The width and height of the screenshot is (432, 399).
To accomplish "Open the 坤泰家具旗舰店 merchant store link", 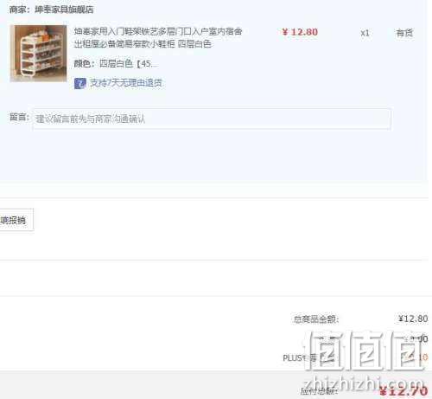I will (x=64, y=10).
